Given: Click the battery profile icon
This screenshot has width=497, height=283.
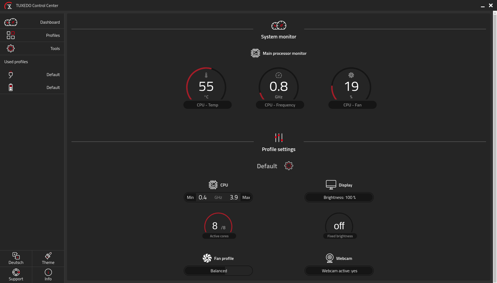Looking at the screenshot, I should pos(11,87).
